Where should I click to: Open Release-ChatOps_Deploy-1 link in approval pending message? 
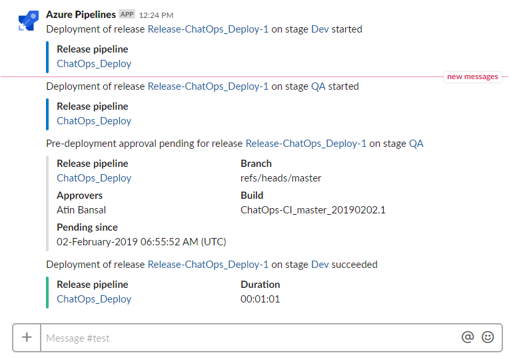306,144
